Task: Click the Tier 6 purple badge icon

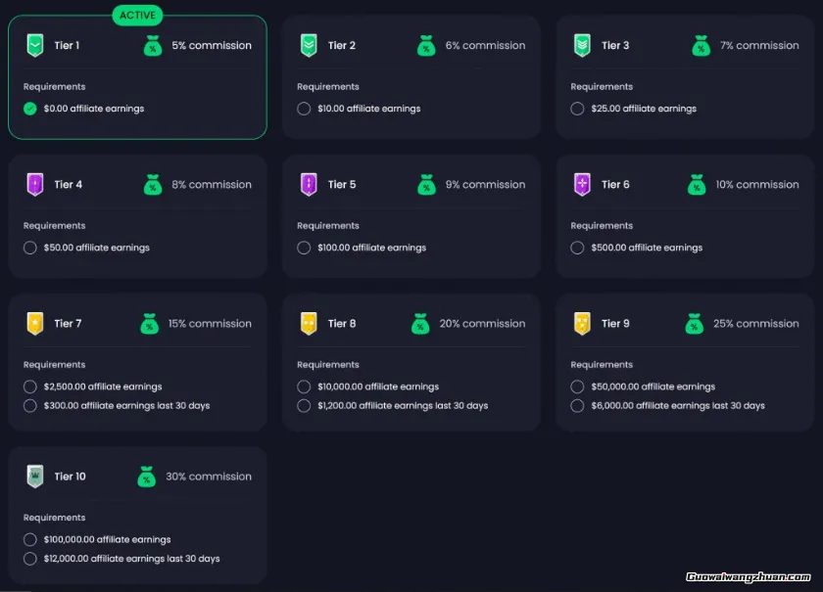Action: tap(582, 184)
